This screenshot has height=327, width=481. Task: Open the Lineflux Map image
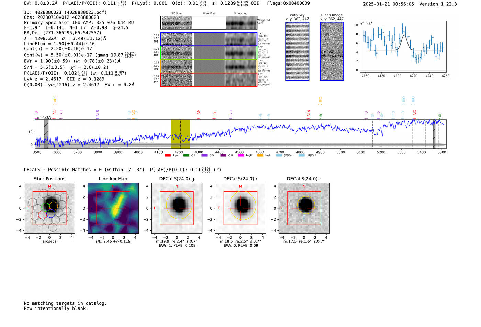113,208
